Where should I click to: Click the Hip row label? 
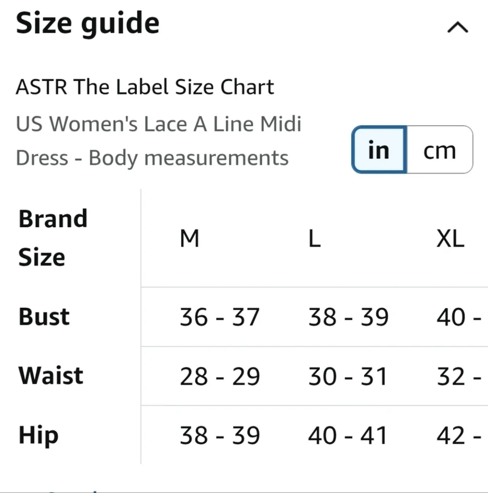coord(38,435)
